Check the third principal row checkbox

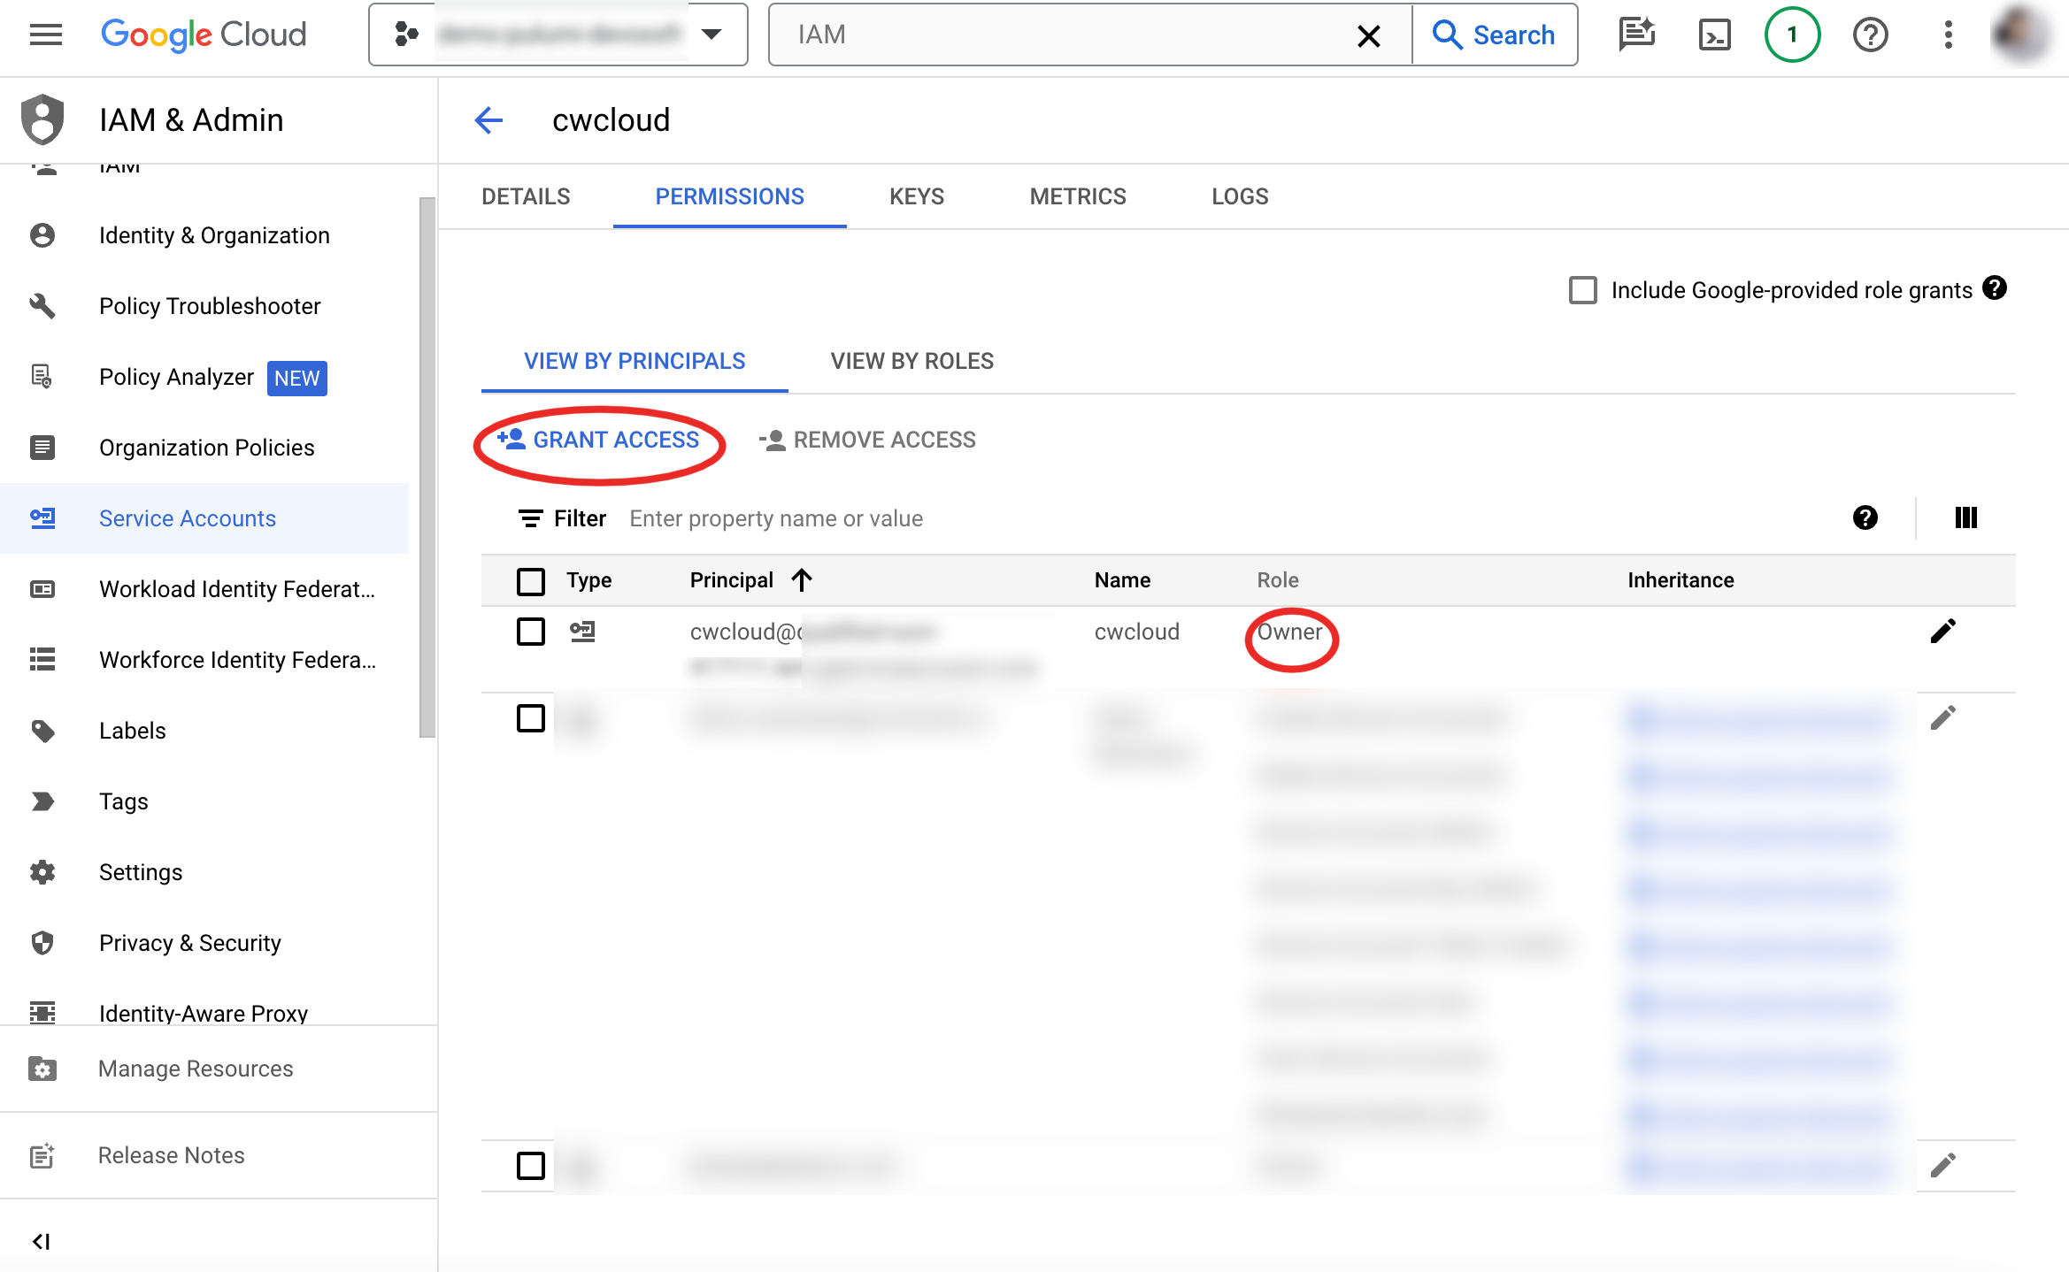click(x=530, y=1166)
